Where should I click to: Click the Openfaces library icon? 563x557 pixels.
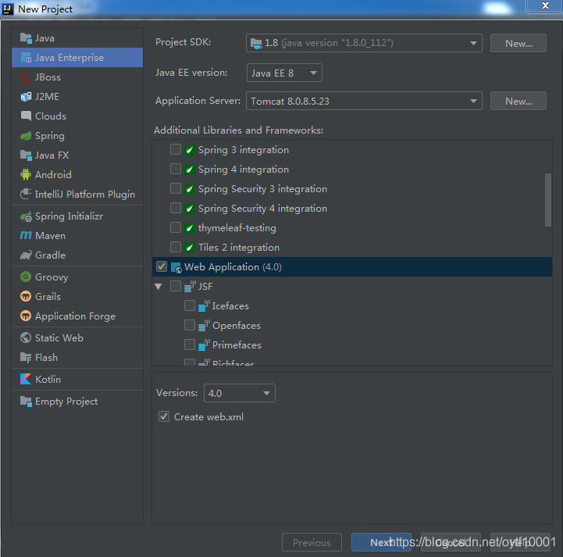point(204,325)
